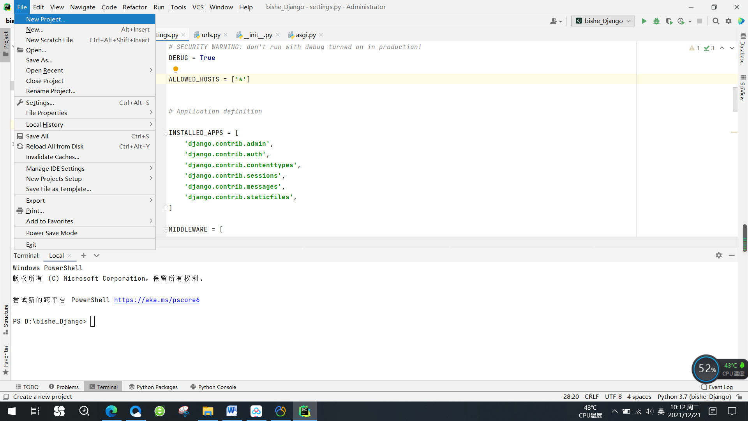This screenshot has width=748, height=421.
Task: Open the aka.ms/pscore6 link
Action: click(157, 300)
